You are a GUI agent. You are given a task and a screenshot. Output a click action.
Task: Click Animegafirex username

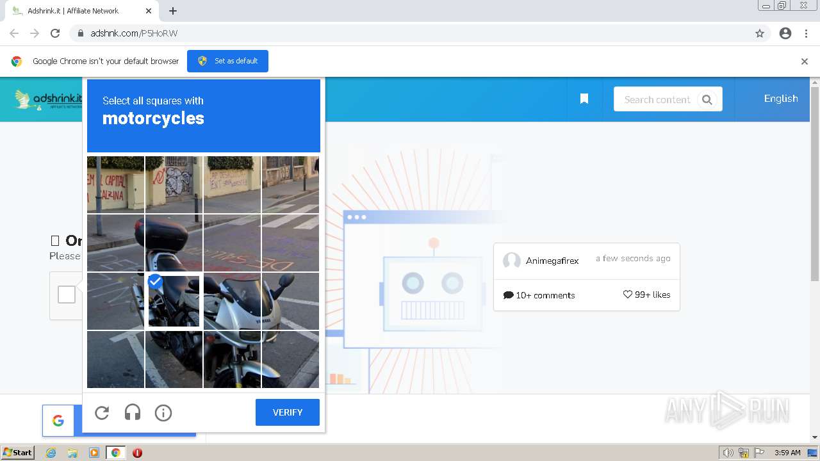coord(552,261)
